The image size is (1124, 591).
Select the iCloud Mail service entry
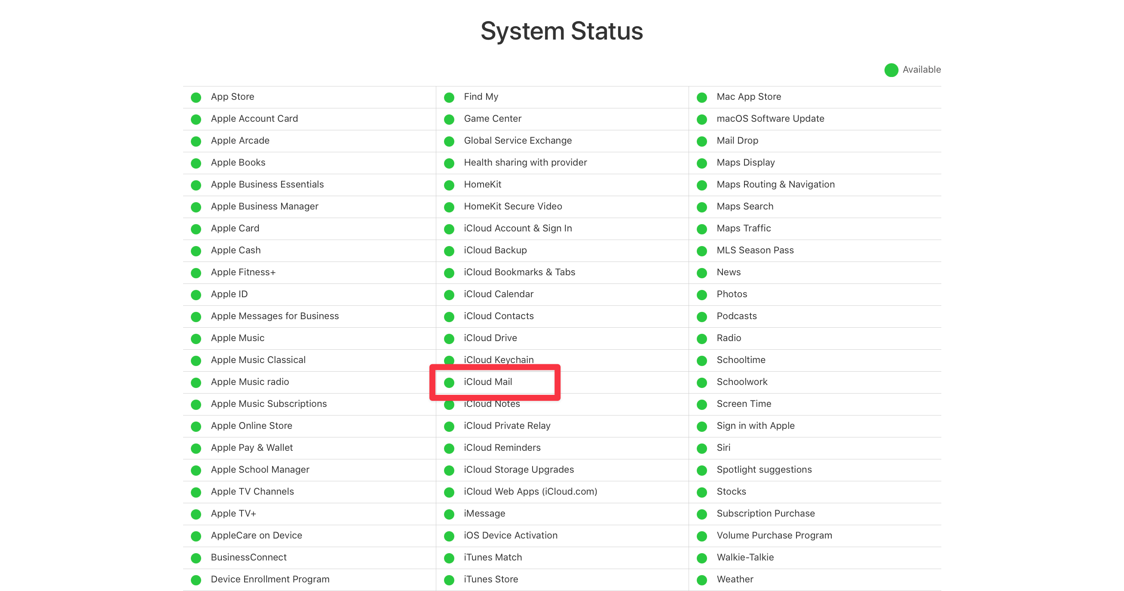(x=488, y=382)
